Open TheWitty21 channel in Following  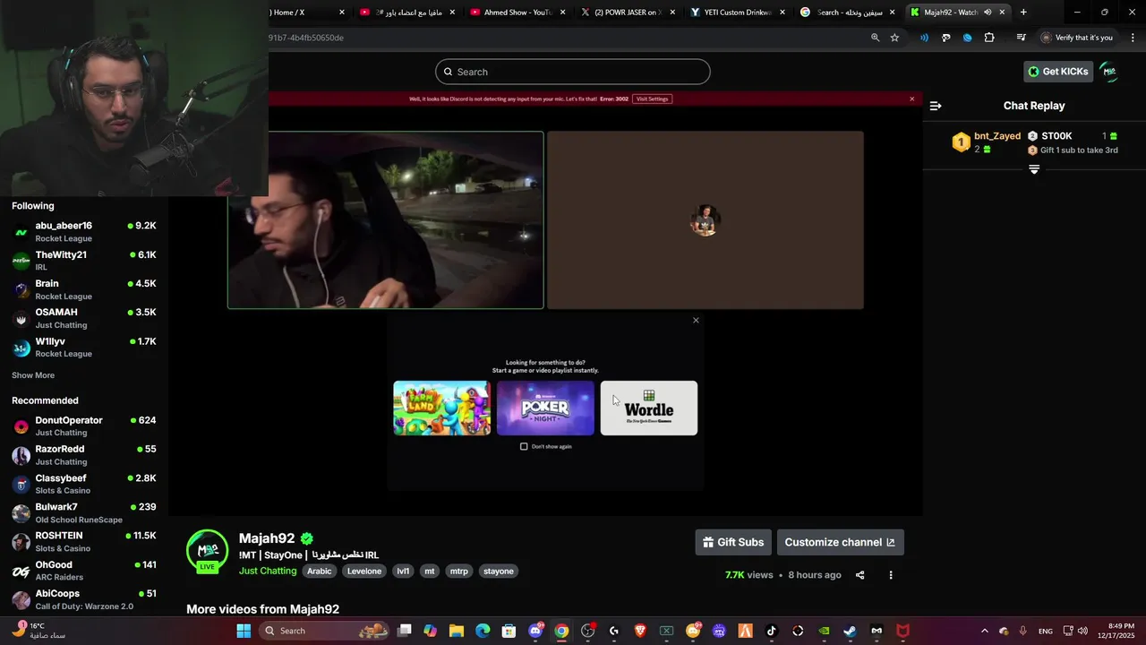click(x=84, y=261)
